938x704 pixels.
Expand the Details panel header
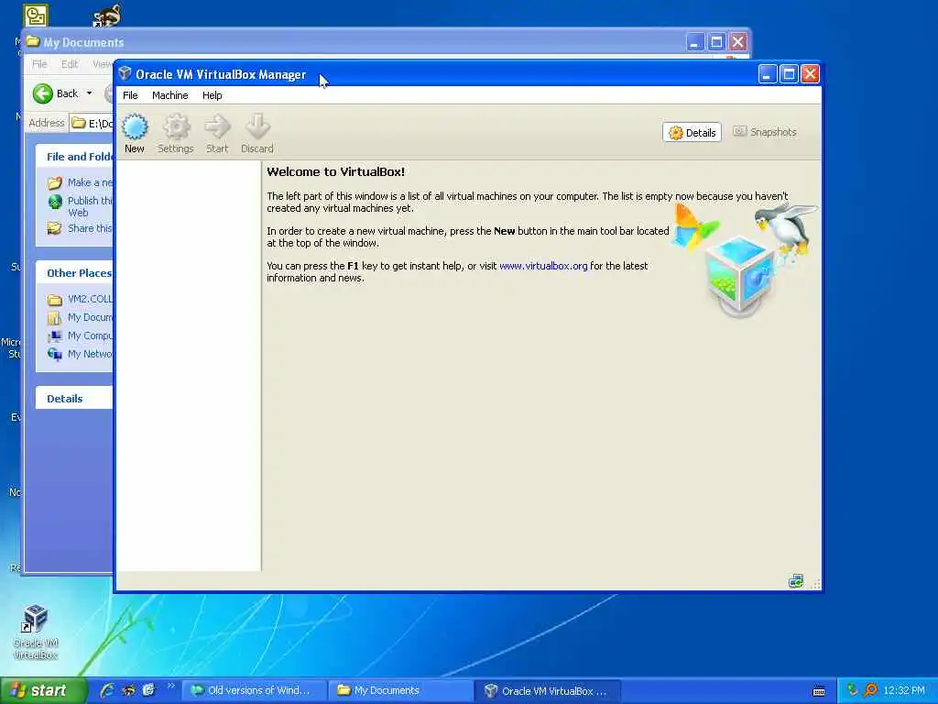click(x=74, y=399)
